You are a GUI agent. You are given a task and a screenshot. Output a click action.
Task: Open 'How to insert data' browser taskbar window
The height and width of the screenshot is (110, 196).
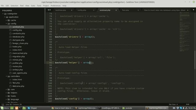(62, 108)
